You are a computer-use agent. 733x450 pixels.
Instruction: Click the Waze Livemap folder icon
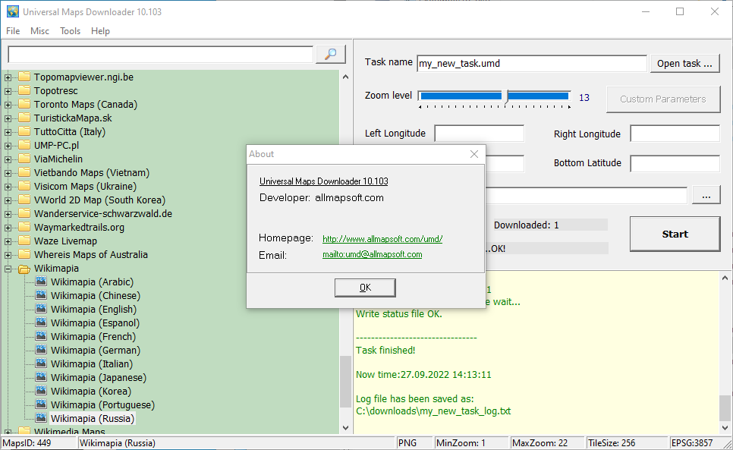pos(24,241)
